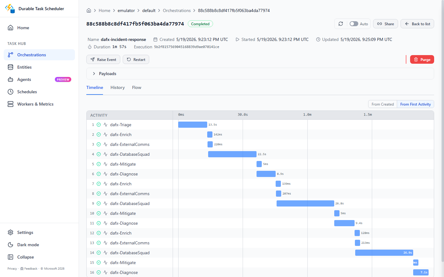Click the 26.9s DatabaseSquad timeline bar
Screen dimensions: 444x277
[x=384, y=253]
